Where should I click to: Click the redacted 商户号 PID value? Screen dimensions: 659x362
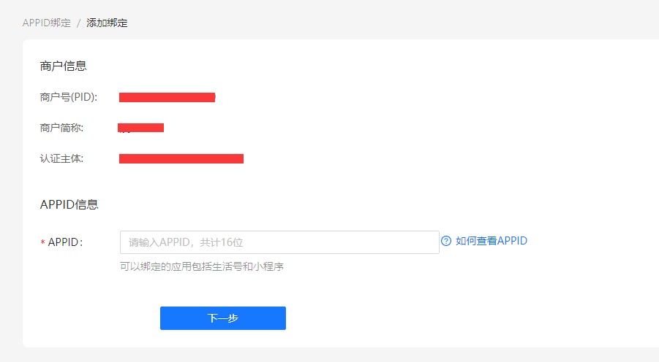coord(167,97)
